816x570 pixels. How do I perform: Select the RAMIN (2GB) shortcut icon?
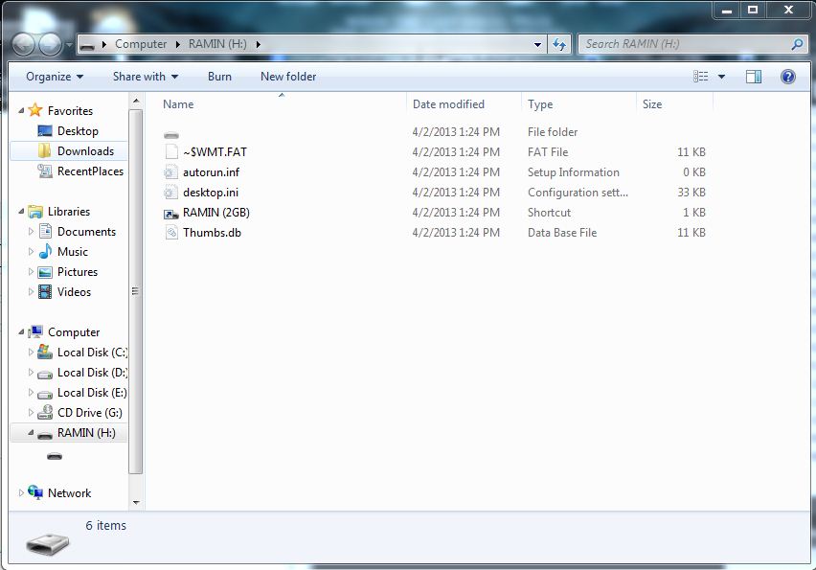[171, 213]
